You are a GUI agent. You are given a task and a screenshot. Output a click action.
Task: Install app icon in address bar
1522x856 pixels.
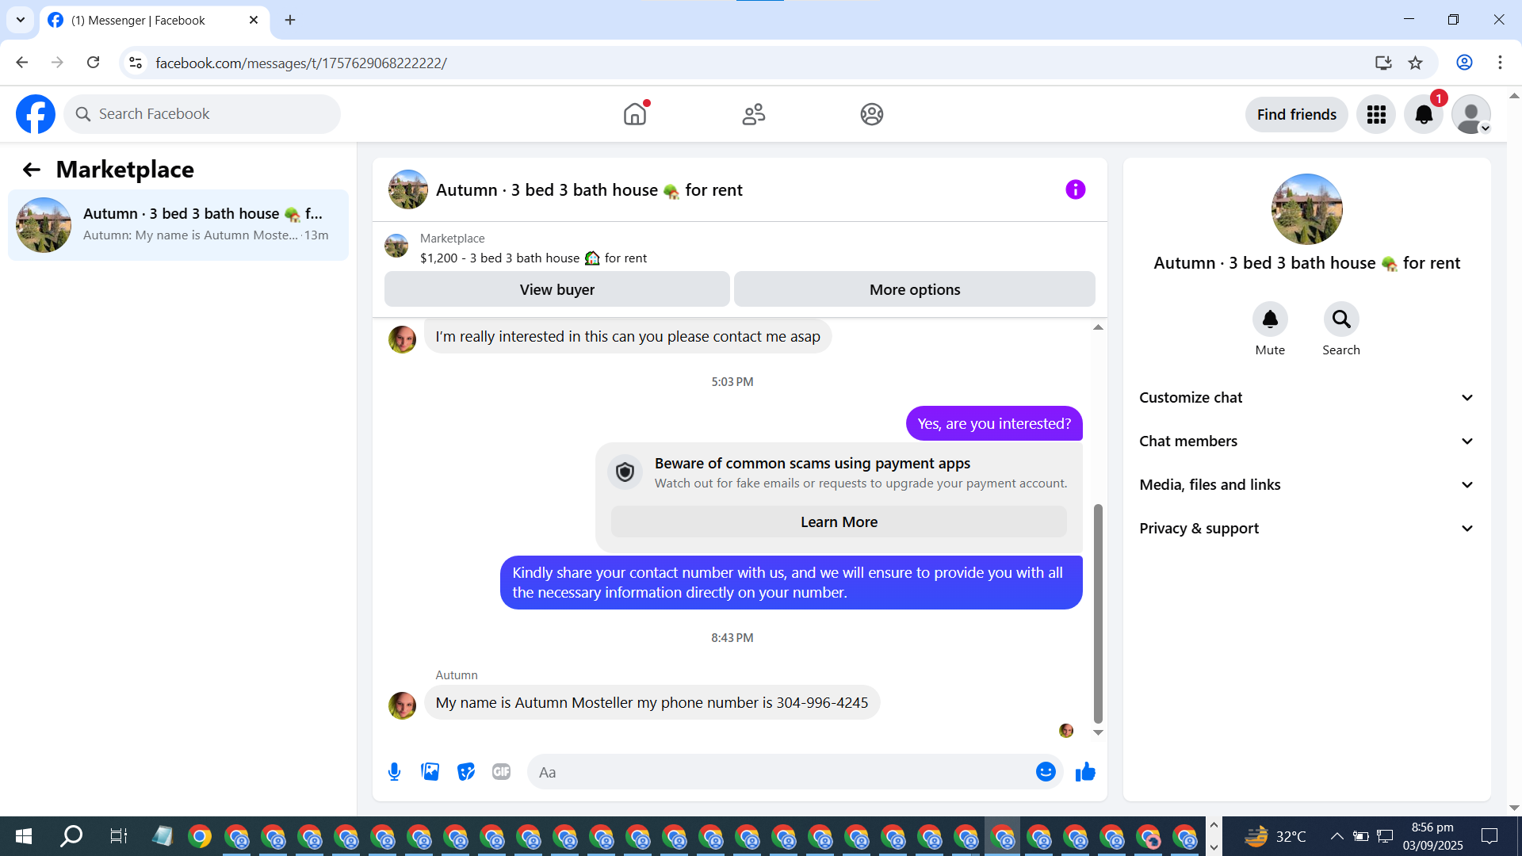[x=1383, y=63]
